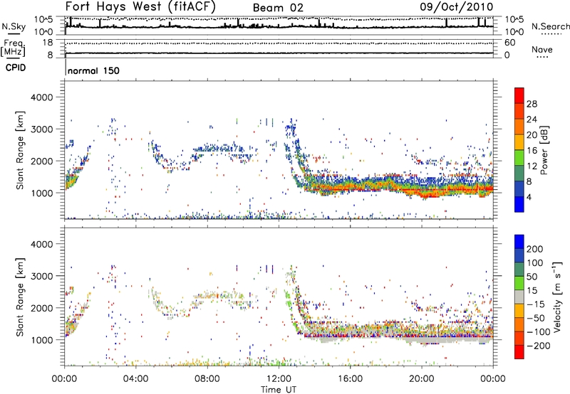This screenshot has height=394, width=570.
Task: Pick the bright blue top velocity colorbar segment
Action: [x=519, y=242]
